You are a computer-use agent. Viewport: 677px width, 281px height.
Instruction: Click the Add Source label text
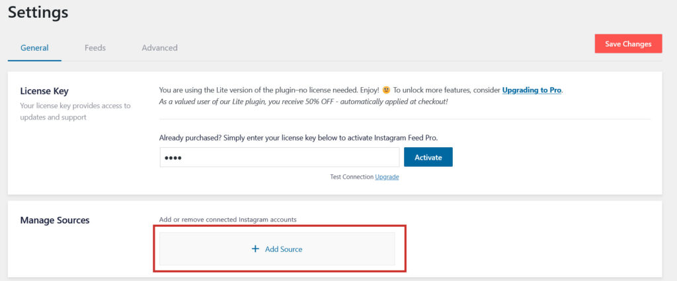[x=284, y=249]
